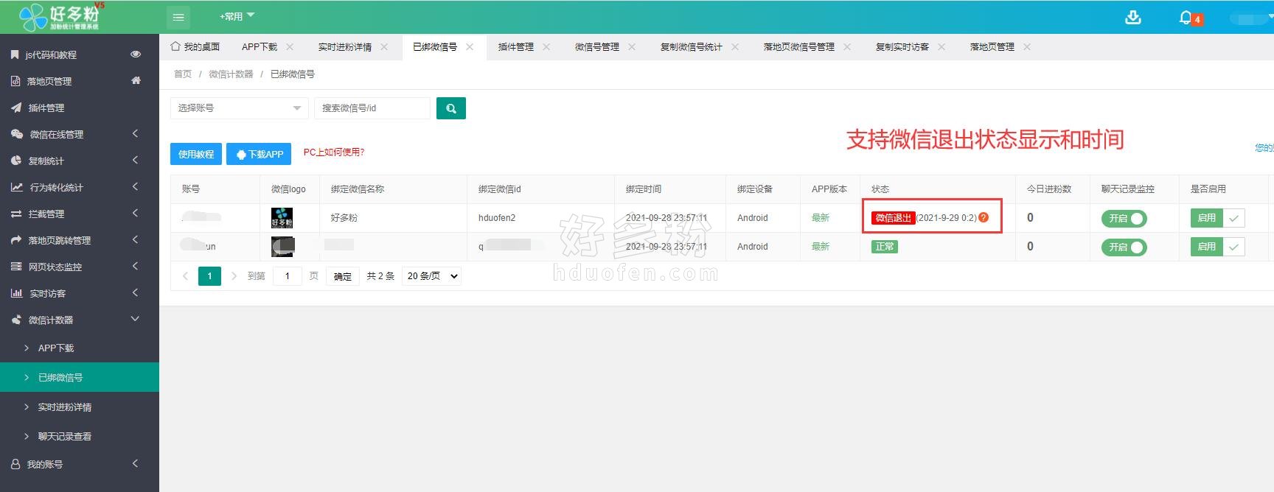Click the 确定 pagination button
This screenshot has height=492, width=1274.
point(343,276)
